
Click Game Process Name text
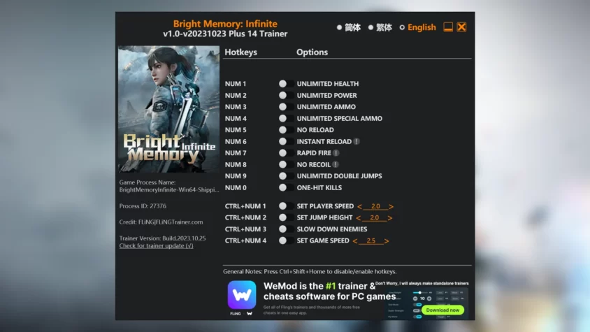point(169,186)
